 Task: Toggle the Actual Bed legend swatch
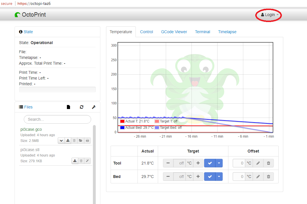pos(122,128)
